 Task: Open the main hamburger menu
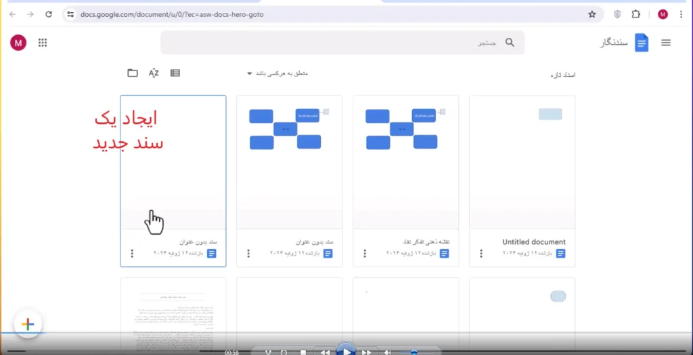point(666,43)
